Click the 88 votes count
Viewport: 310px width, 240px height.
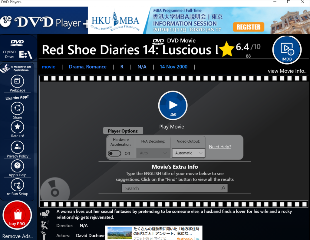coord(248,56)
